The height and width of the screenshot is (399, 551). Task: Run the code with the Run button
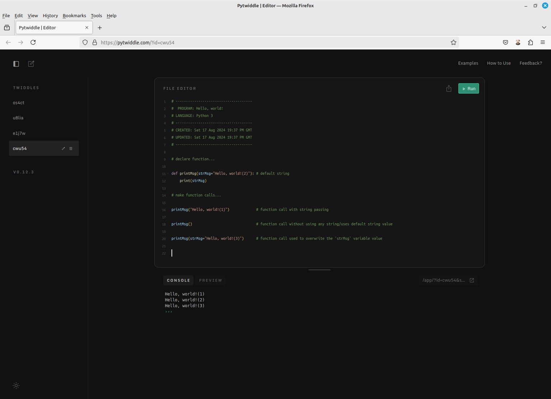468,89
